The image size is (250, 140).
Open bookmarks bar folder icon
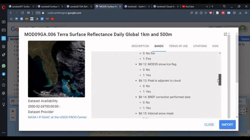click(x=11, y=19)
